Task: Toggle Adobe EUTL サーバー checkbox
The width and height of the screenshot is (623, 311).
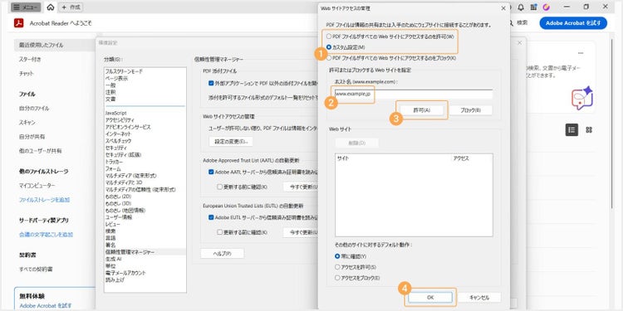Action: coord(211,217)
